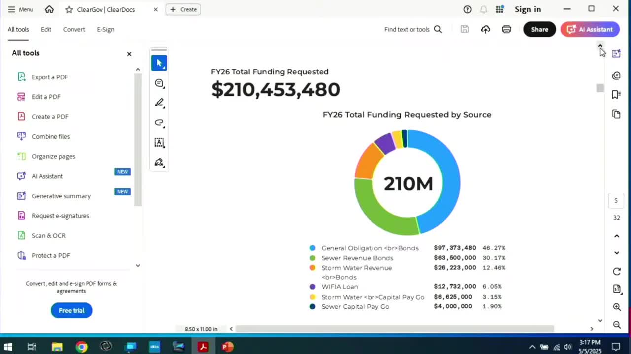Star the ClearGov document tab
This screenshot has height=354, width=631.
click(x=69, y=9)
